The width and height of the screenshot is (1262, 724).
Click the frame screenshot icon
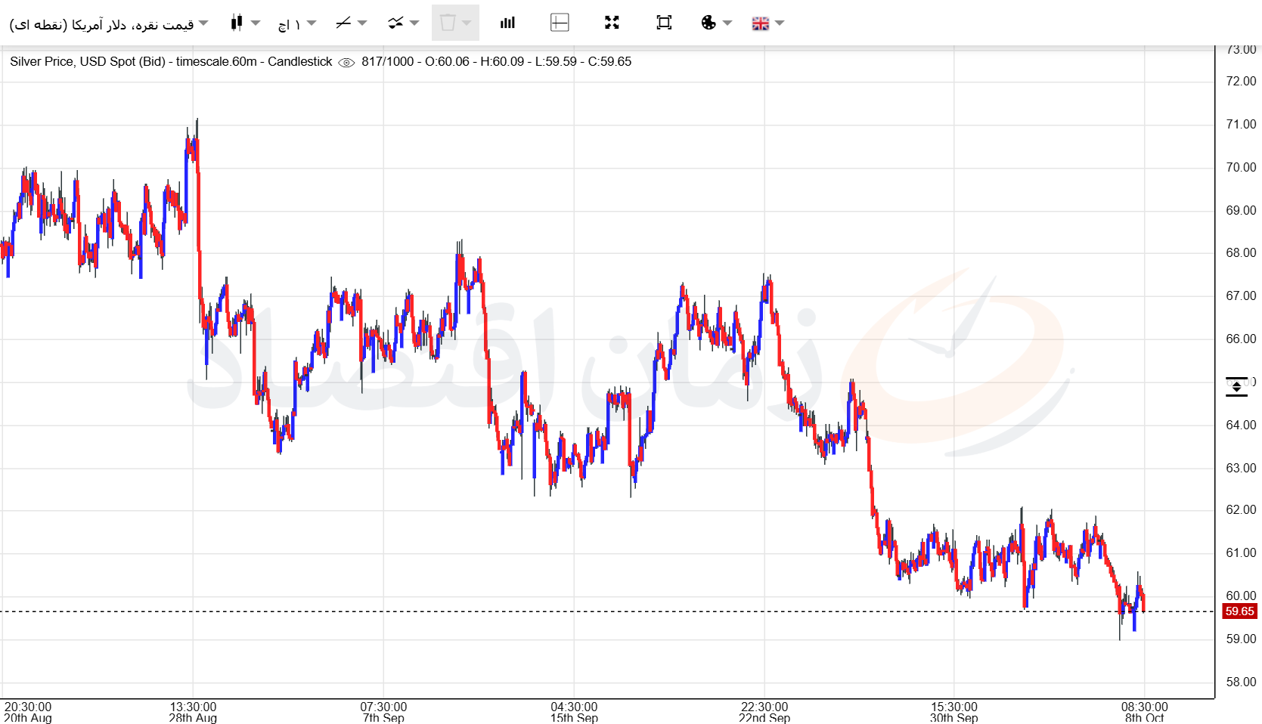pos(664,23)
